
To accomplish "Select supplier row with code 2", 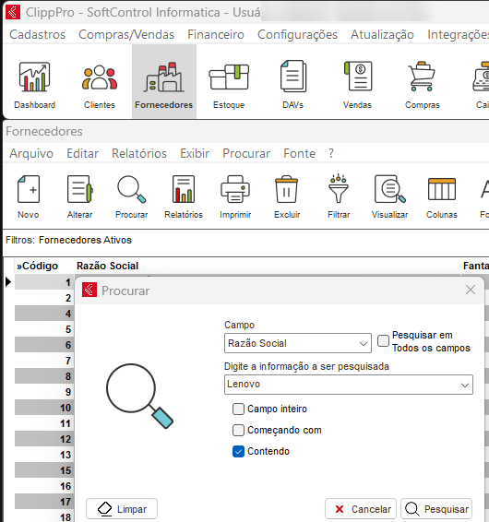I will coord(44,298).
